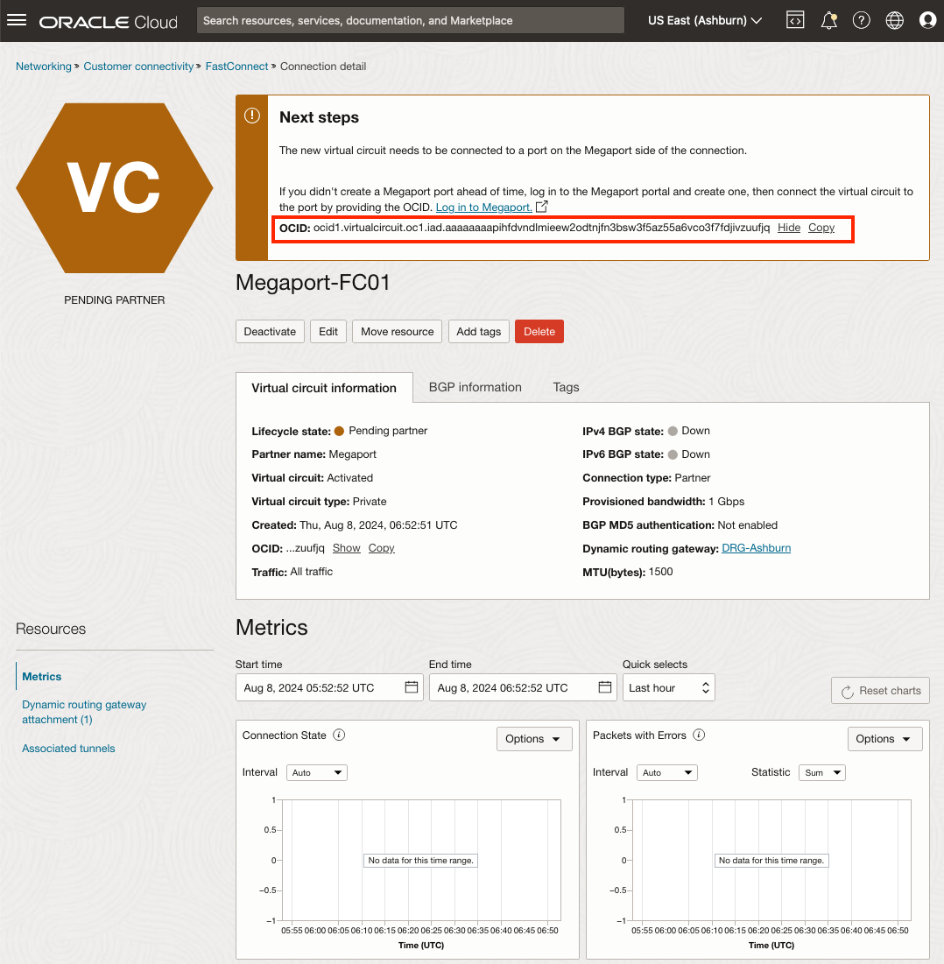Switch to the Tags tab
Viewport: 944px width, 964px height.
pyautogui.click(x=566, y=387)
